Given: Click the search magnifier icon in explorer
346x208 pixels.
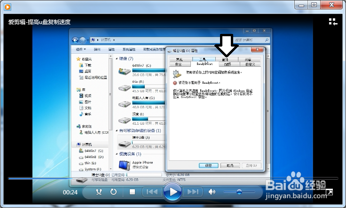Looking at the screenshot, I should (267, 40).
